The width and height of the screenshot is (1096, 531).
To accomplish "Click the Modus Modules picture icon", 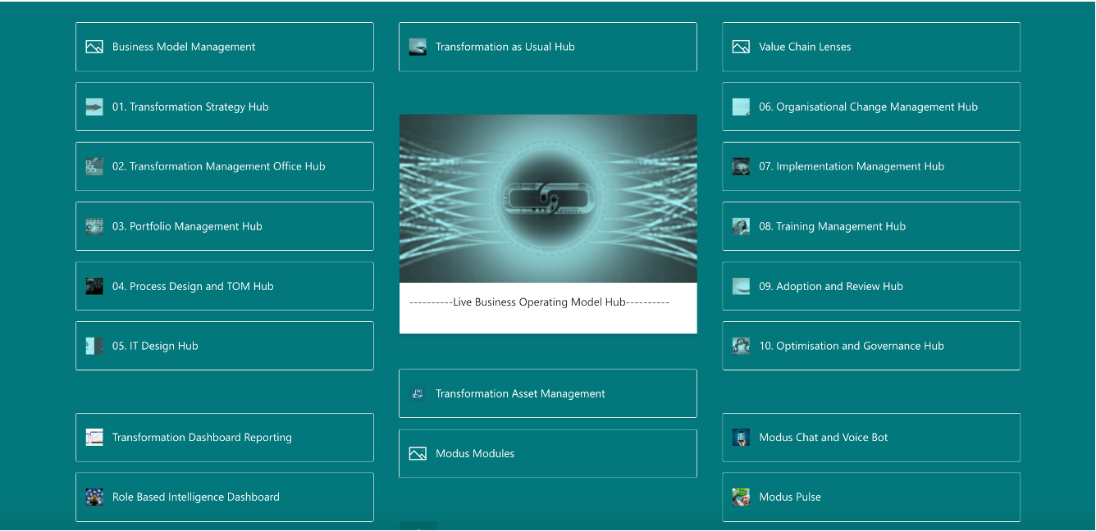I will point(416,453).
